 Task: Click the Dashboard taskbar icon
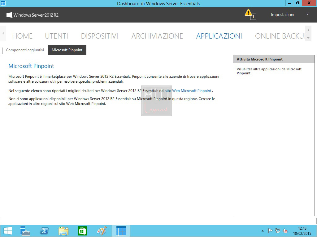121,231
